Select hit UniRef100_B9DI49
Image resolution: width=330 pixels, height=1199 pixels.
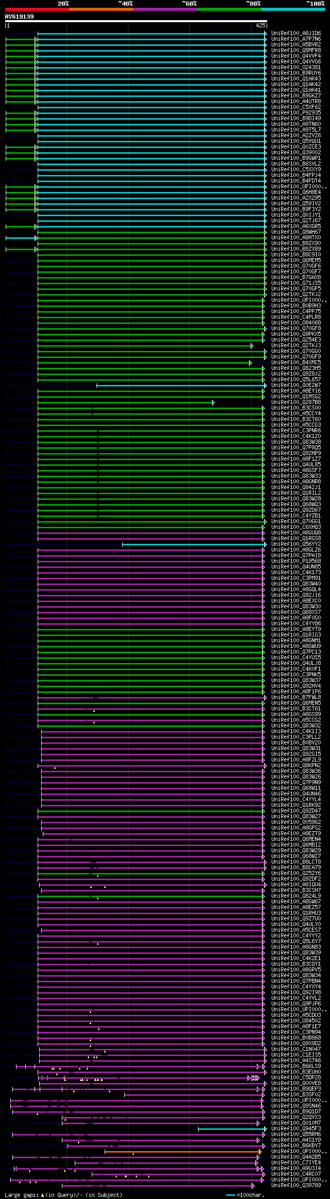point(296,119)
